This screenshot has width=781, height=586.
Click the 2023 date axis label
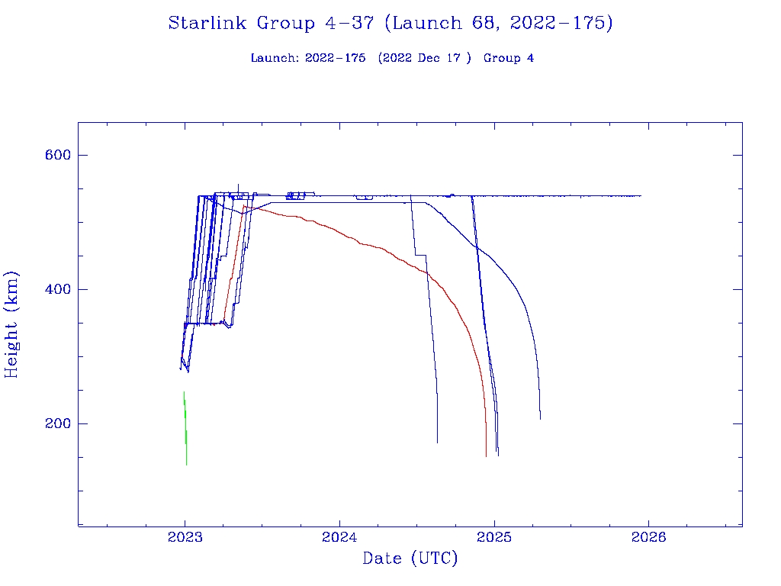(185, 537)
